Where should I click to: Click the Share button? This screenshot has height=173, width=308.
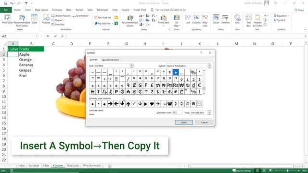click(299, 10)
